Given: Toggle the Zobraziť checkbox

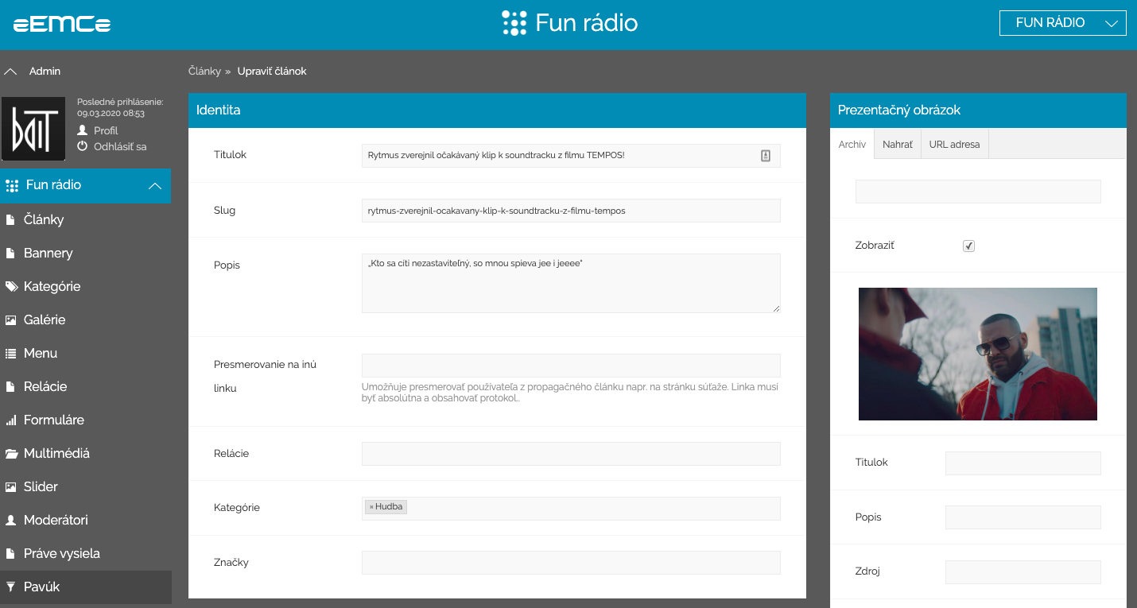Looking at the screenshot, I should tap(968, 246).
